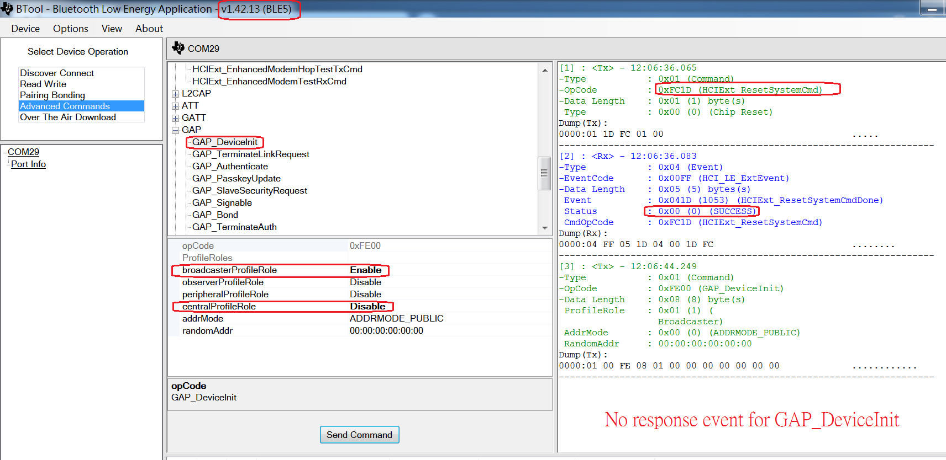946x460 pixels.
Task: Change centralProfileRole Disable value
Action: click(449, 306)
